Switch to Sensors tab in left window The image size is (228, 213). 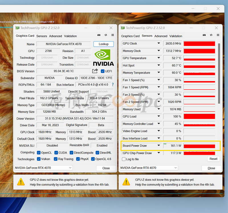point(42,36)
